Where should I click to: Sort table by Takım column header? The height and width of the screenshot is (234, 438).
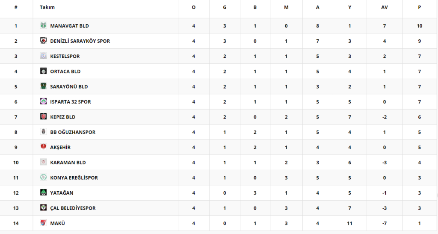point(47,7)
